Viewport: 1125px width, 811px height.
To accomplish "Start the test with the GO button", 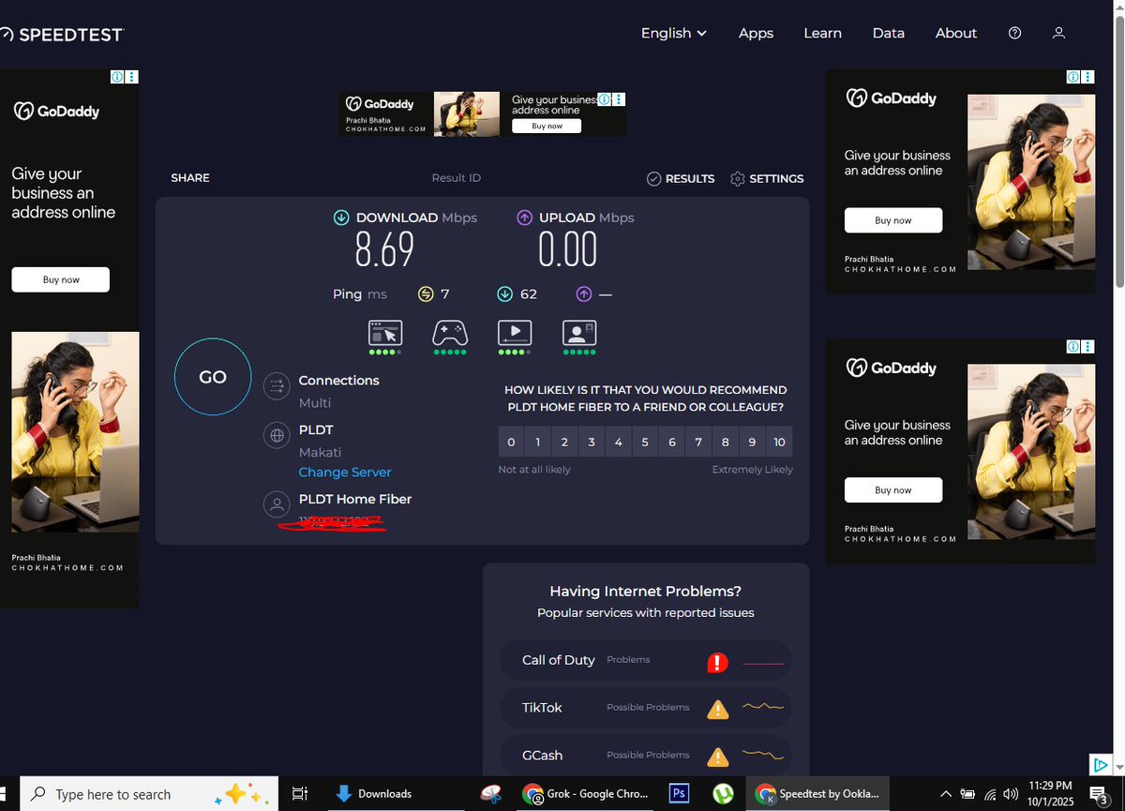I will [213, 377].
